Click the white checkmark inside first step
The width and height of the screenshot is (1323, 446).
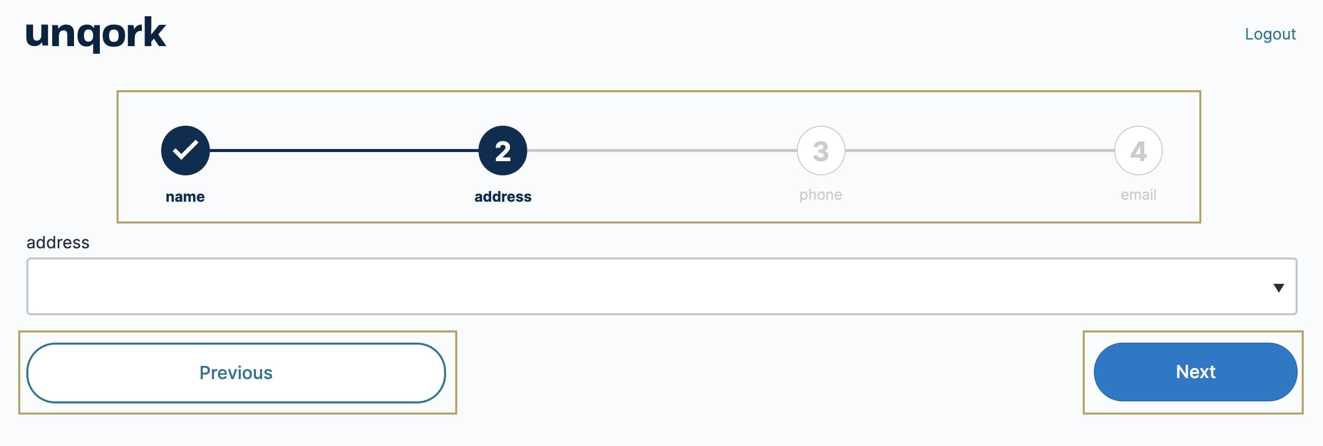(186, 150)
